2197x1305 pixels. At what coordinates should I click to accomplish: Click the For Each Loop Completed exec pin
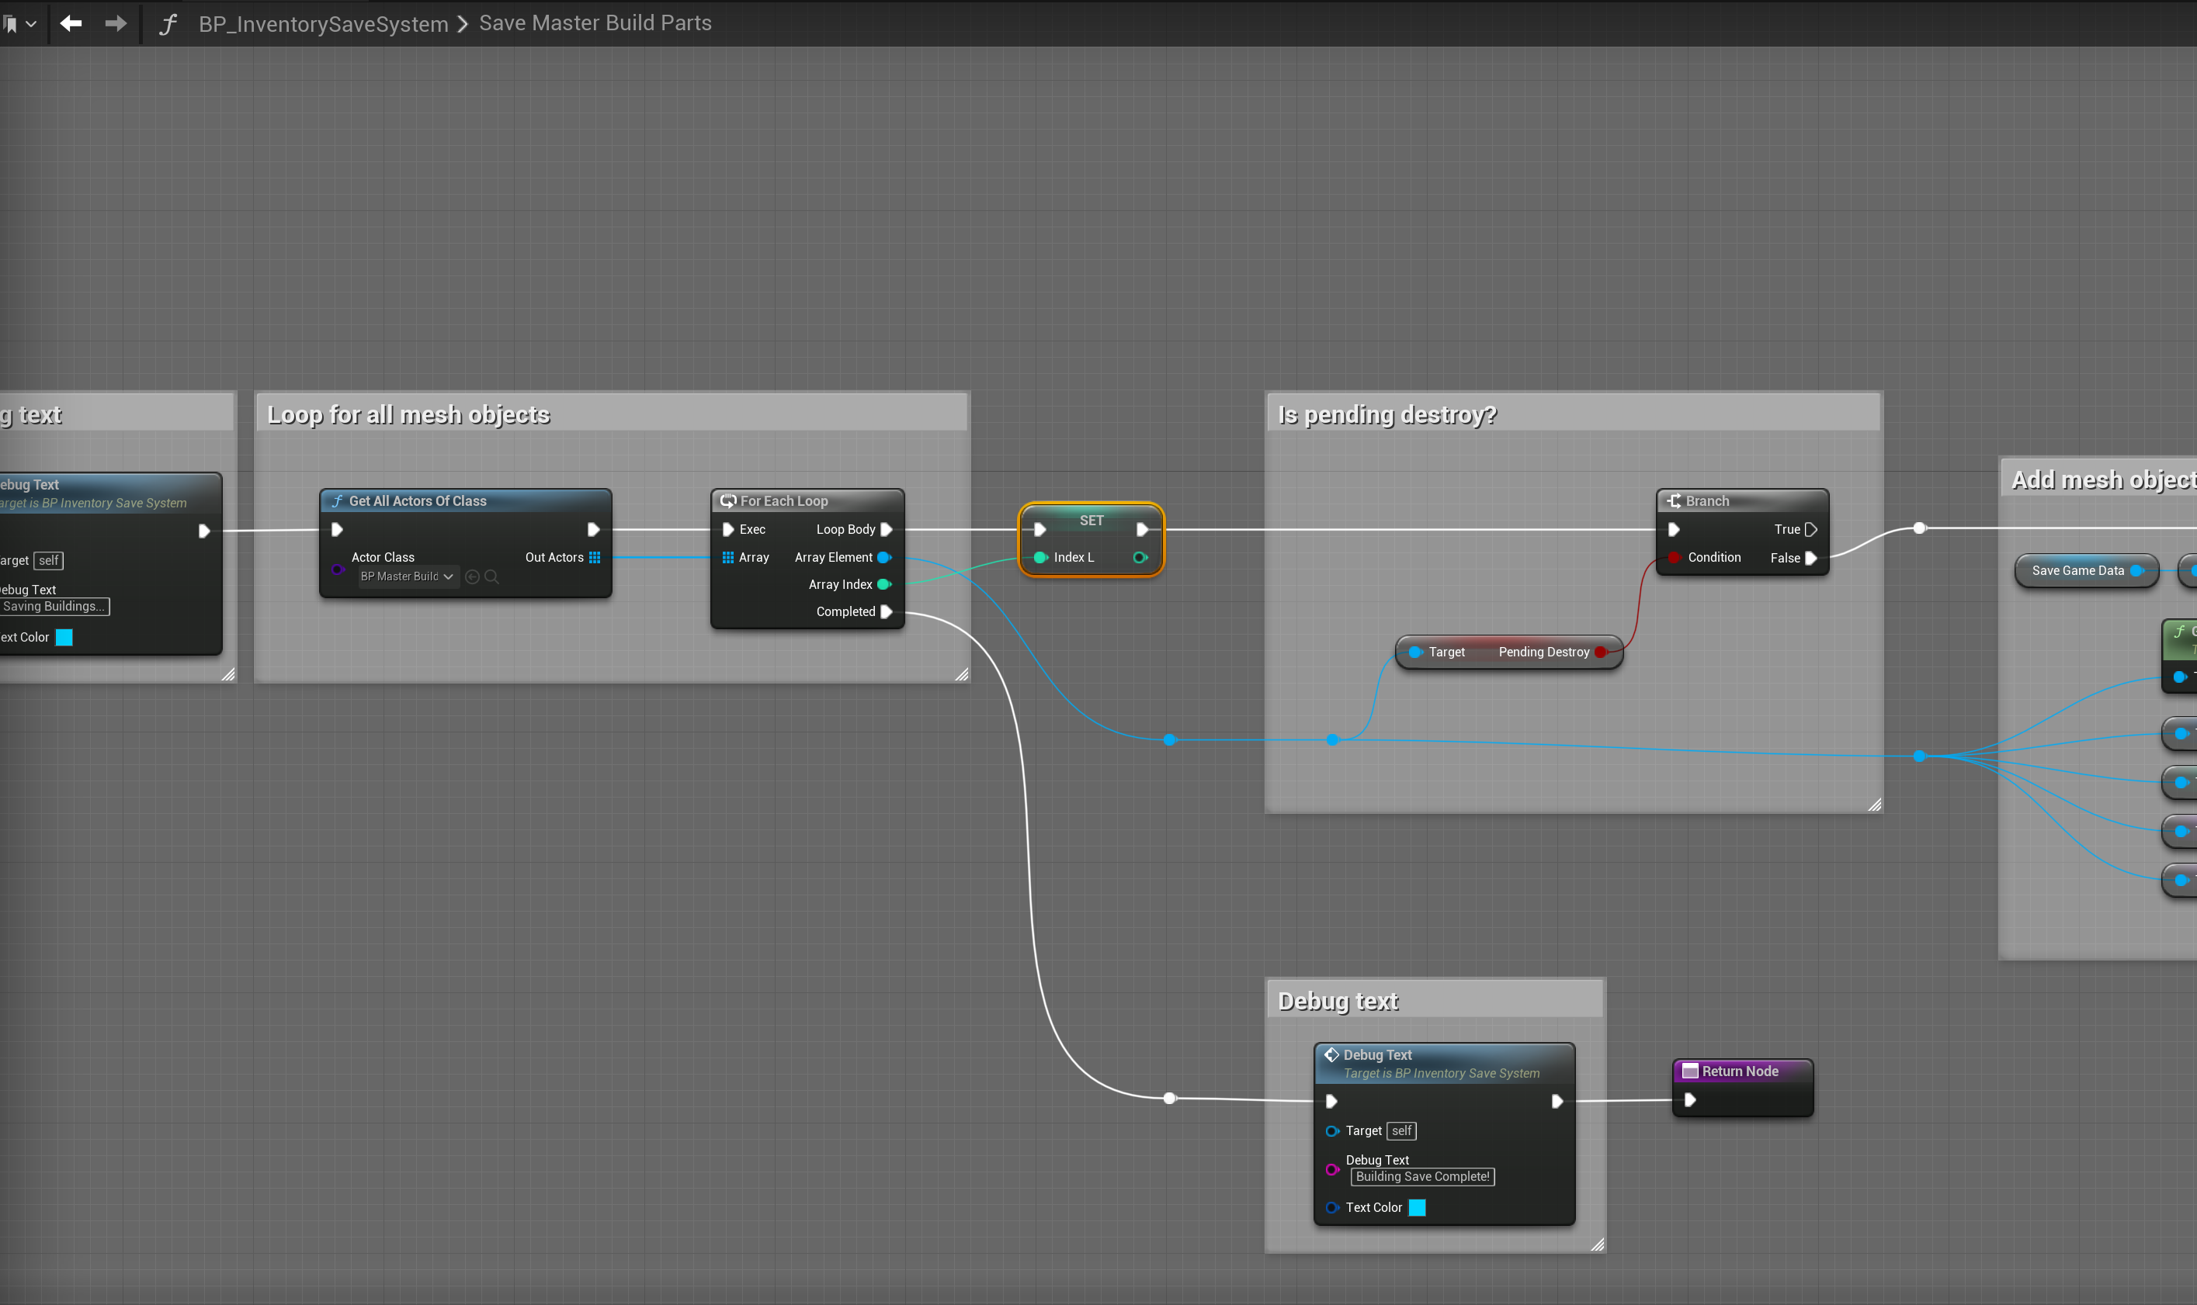click(x=886, y=611)
